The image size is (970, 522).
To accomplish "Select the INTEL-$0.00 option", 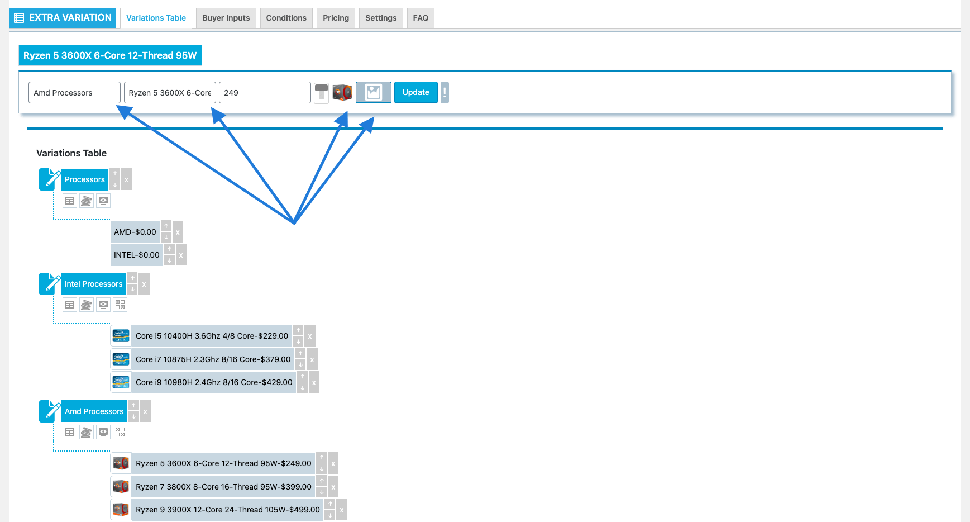I will pos(137,255).
